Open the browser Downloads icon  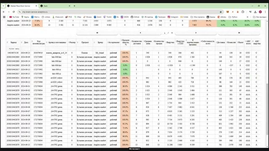click(255, 12)
